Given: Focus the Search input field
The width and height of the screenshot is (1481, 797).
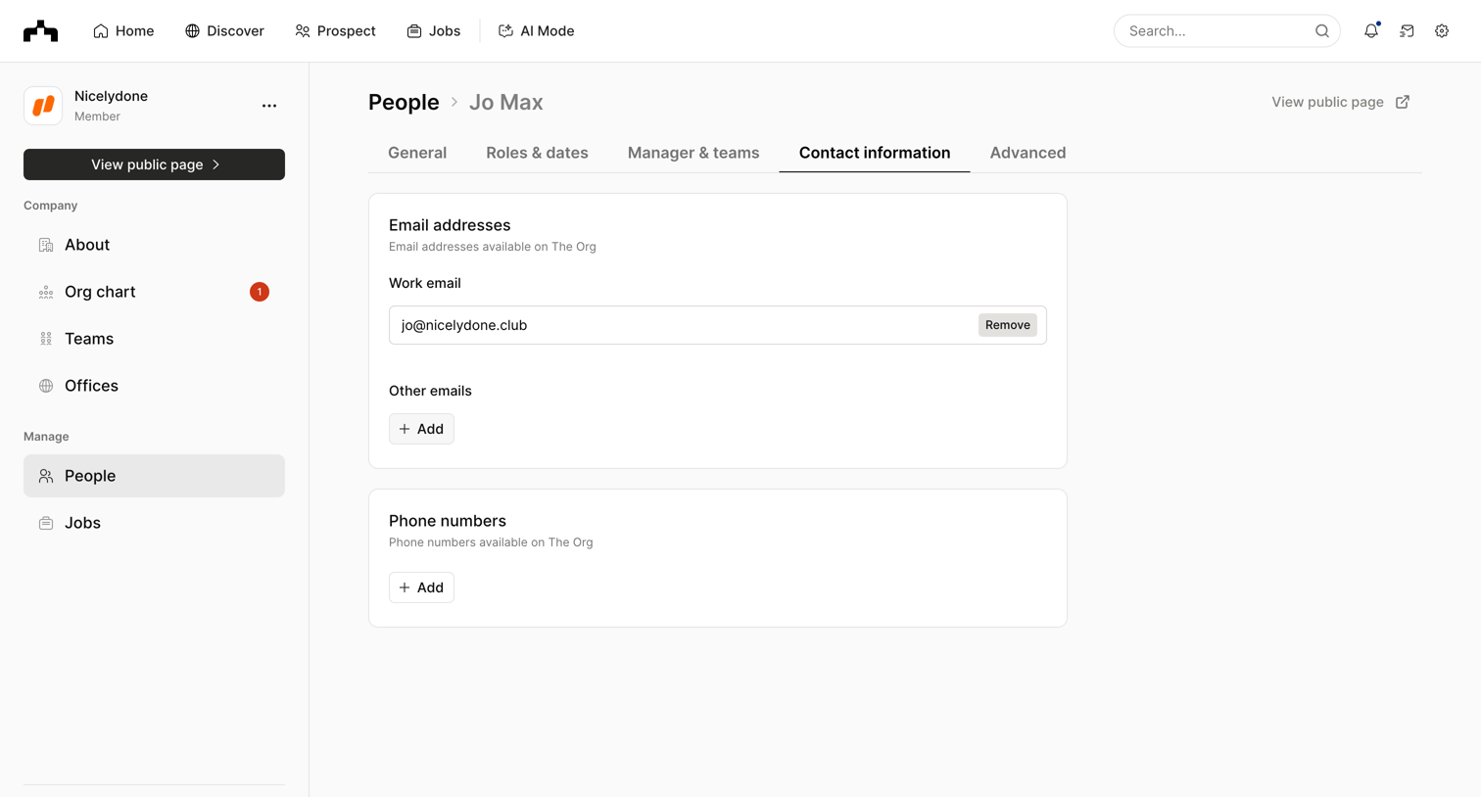Looking at the screenshot, I should 1218,31.
